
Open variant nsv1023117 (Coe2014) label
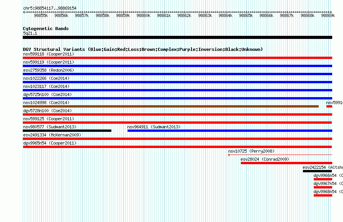46,86
